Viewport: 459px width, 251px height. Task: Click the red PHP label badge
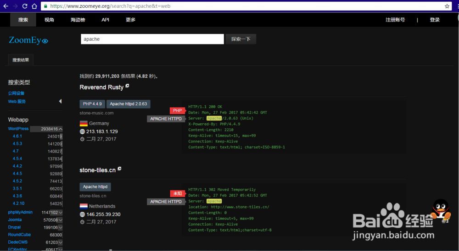[177, 111]
